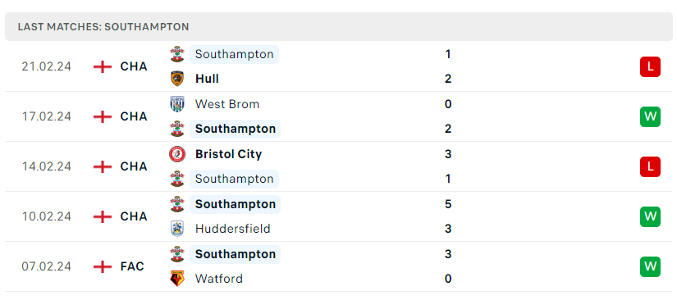Click England flag beside 21.02.24 CHA
This screenshot has height=300, width=677.
tap(103, 66)
